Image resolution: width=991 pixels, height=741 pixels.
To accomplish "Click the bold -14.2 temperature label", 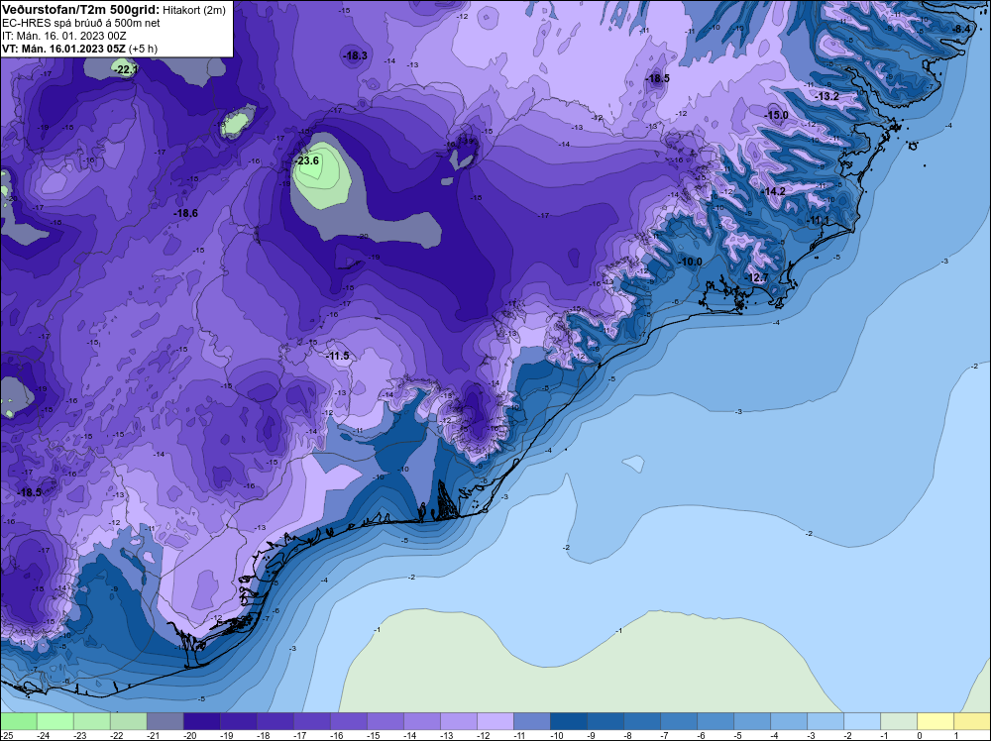I will pyautogui.click(x=774, y=191).
